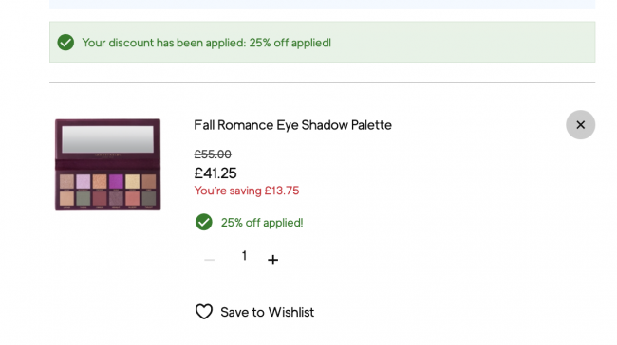Click the 'Your discount has been applied' message
The width and height of the screenshot is (617, 345).
[207, 43]
